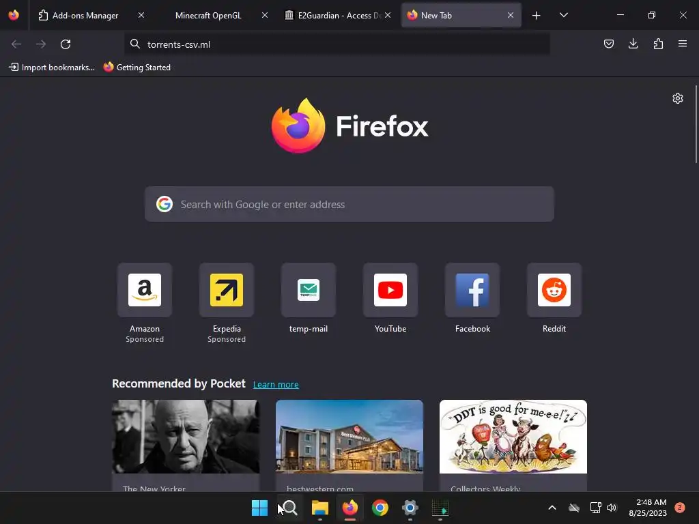Viewport: 699px width, 524px height.
Task: Open the green grid app in taskbar
Action: pyautogui.click(x=440, y=508)
